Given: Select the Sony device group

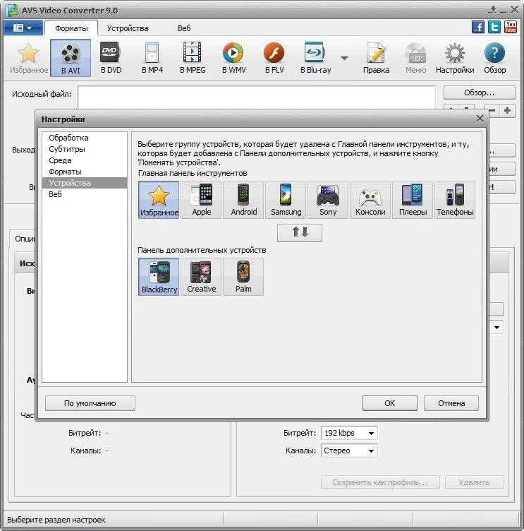Looking at the screenshot, I should coord(328,200).
